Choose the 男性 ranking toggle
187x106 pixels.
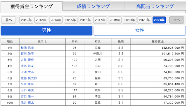[x=46, y=31]
